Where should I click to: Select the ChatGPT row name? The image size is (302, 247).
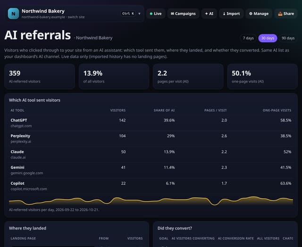click(19, 120)
